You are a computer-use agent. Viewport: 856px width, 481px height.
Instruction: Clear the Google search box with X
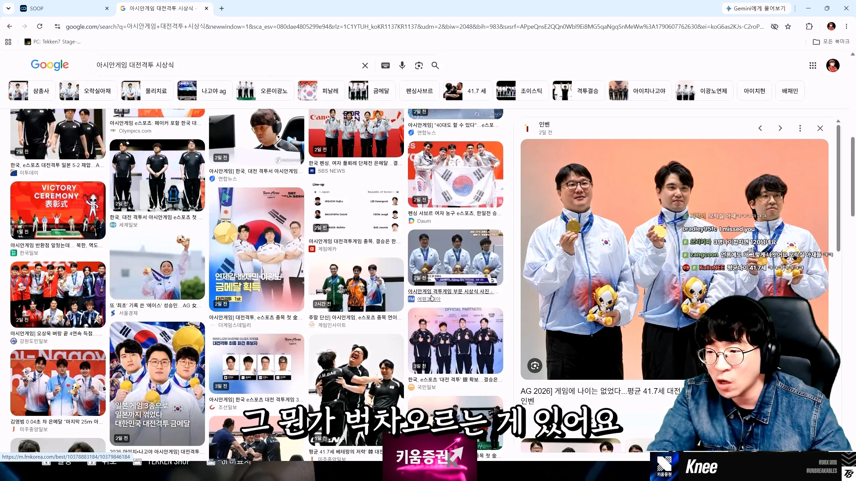(365, 65)
